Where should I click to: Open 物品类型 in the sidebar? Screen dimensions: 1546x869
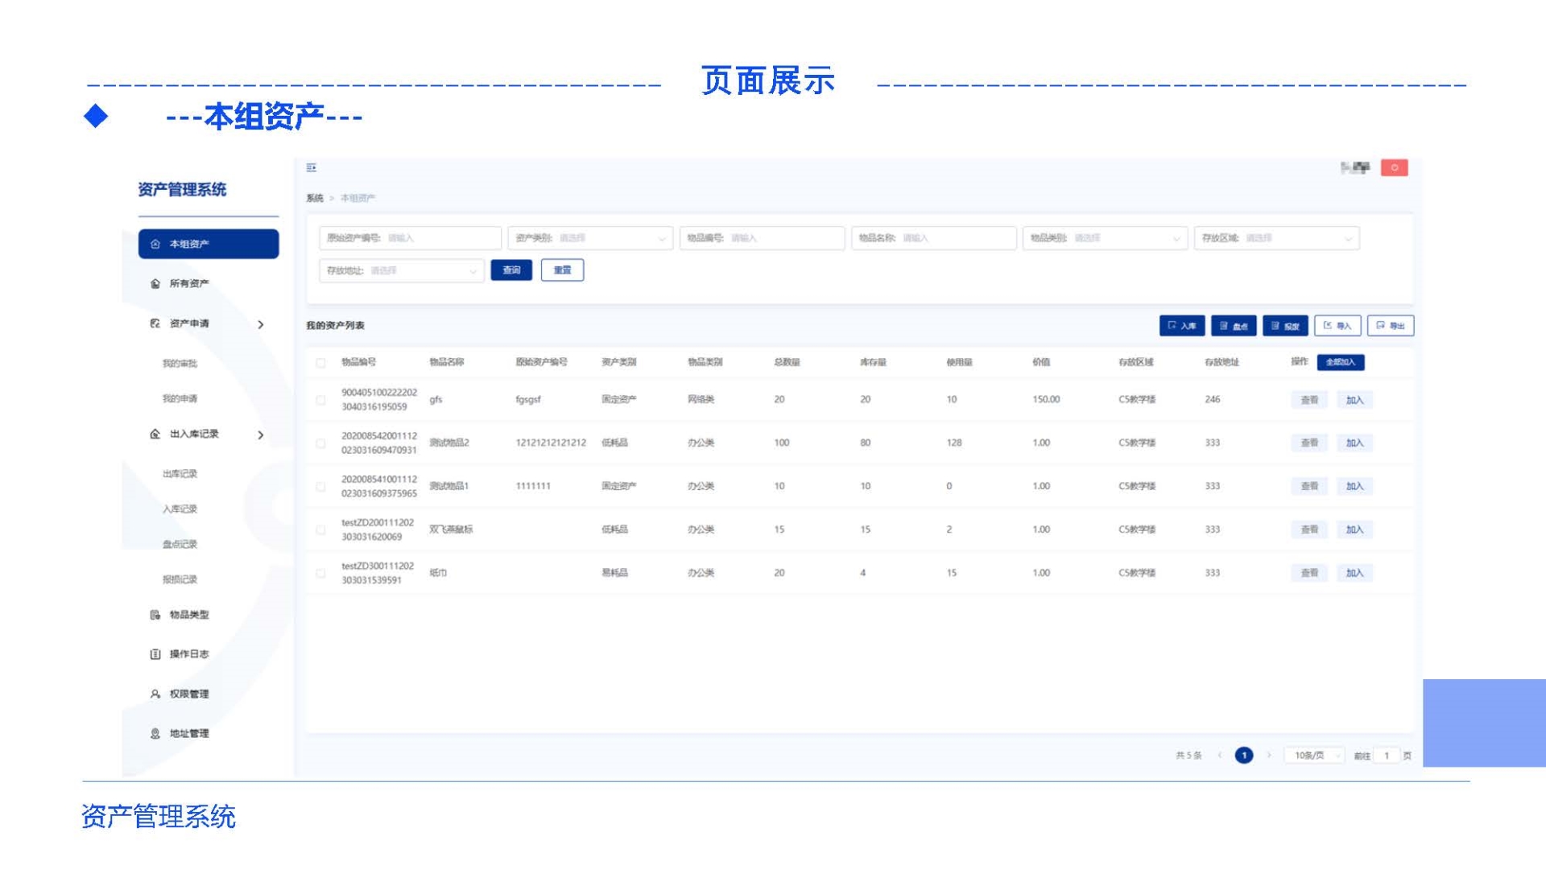pyautogui.click(x=188, y=615)
